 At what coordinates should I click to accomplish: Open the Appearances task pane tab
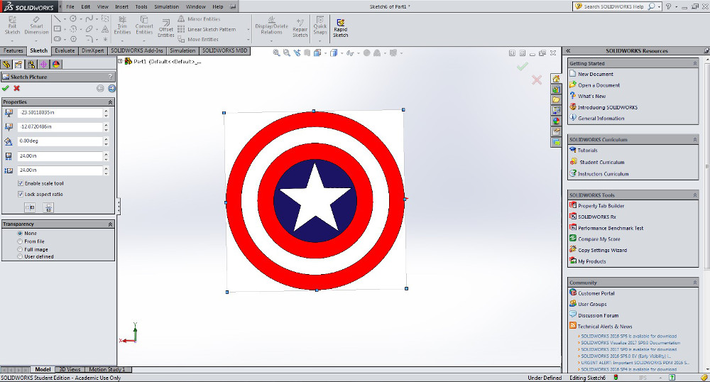[556, 121]
